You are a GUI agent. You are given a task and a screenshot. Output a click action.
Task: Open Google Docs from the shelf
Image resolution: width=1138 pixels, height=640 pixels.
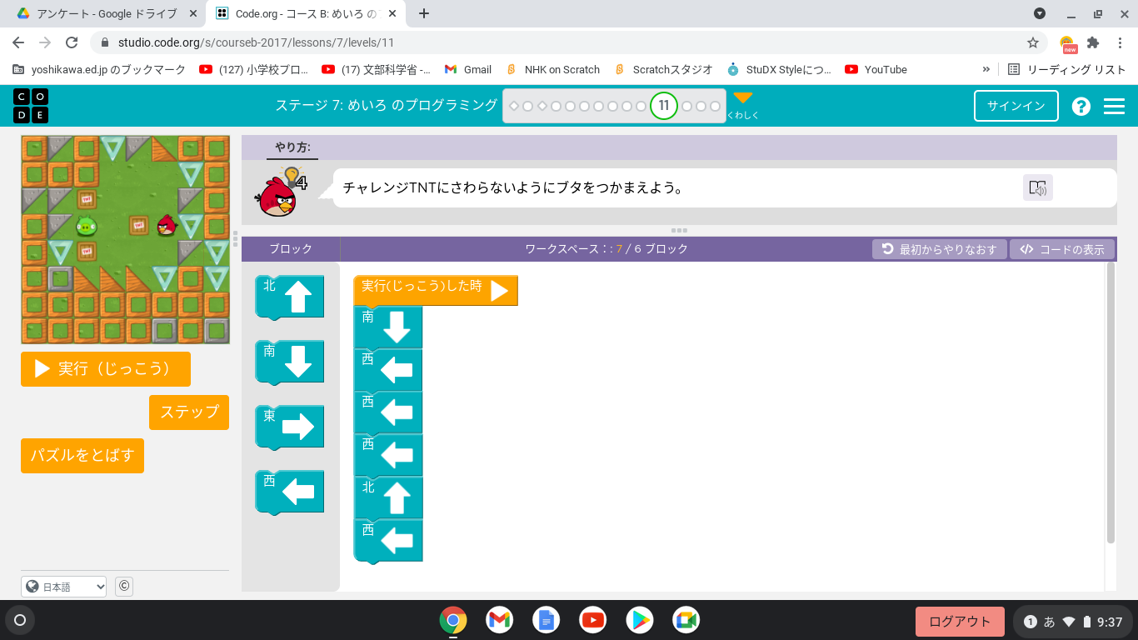click(547, 620)
